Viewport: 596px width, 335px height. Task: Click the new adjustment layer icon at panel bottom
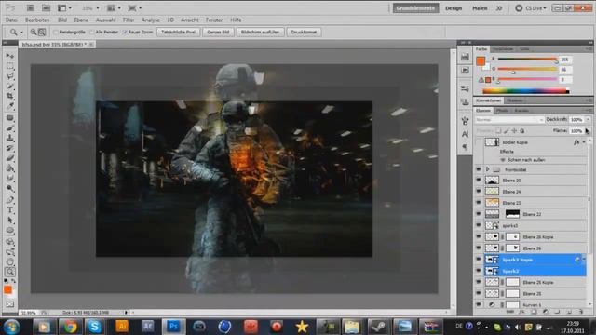[x=546, y=312]
